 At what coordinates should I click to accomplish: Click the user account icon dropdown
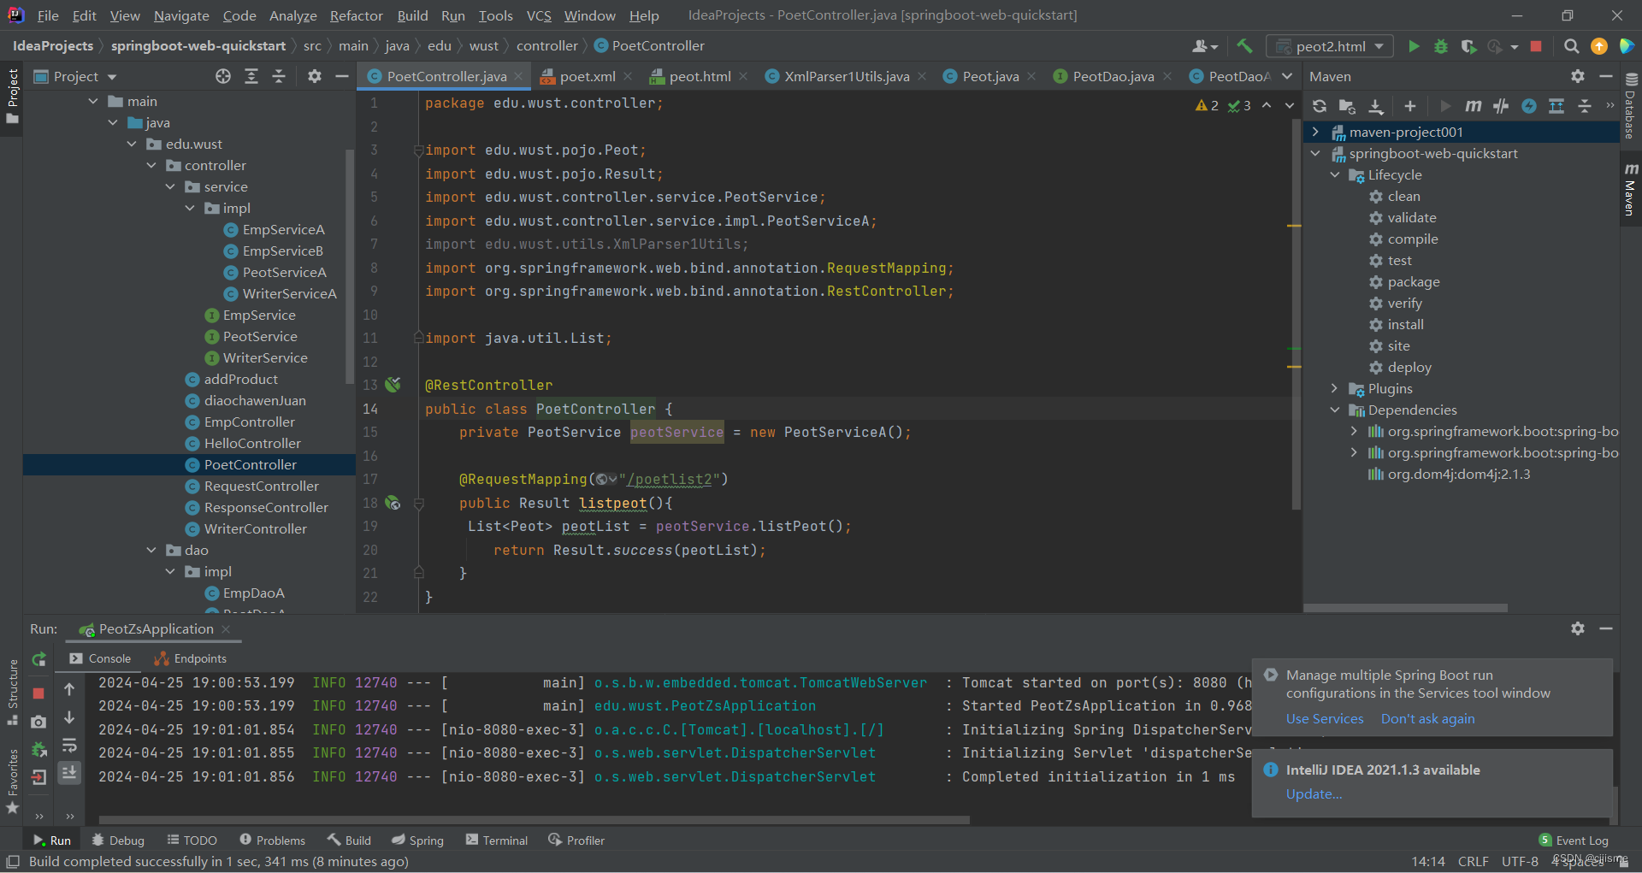pos(1205,46)
